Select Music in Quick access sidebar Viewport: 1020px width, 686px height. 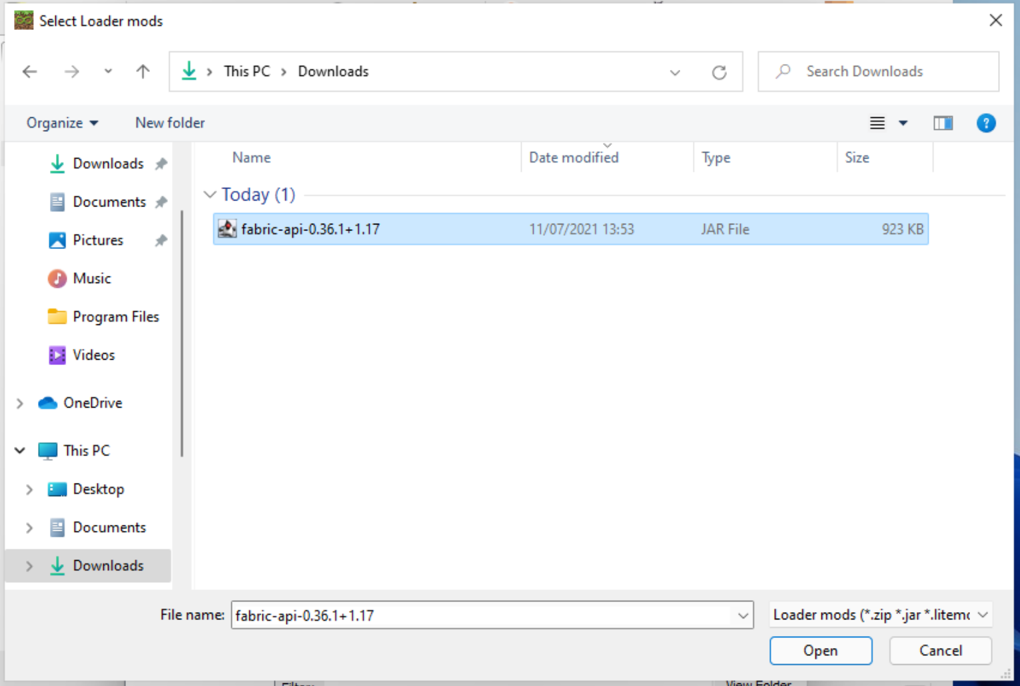click(x=91, y=278)
